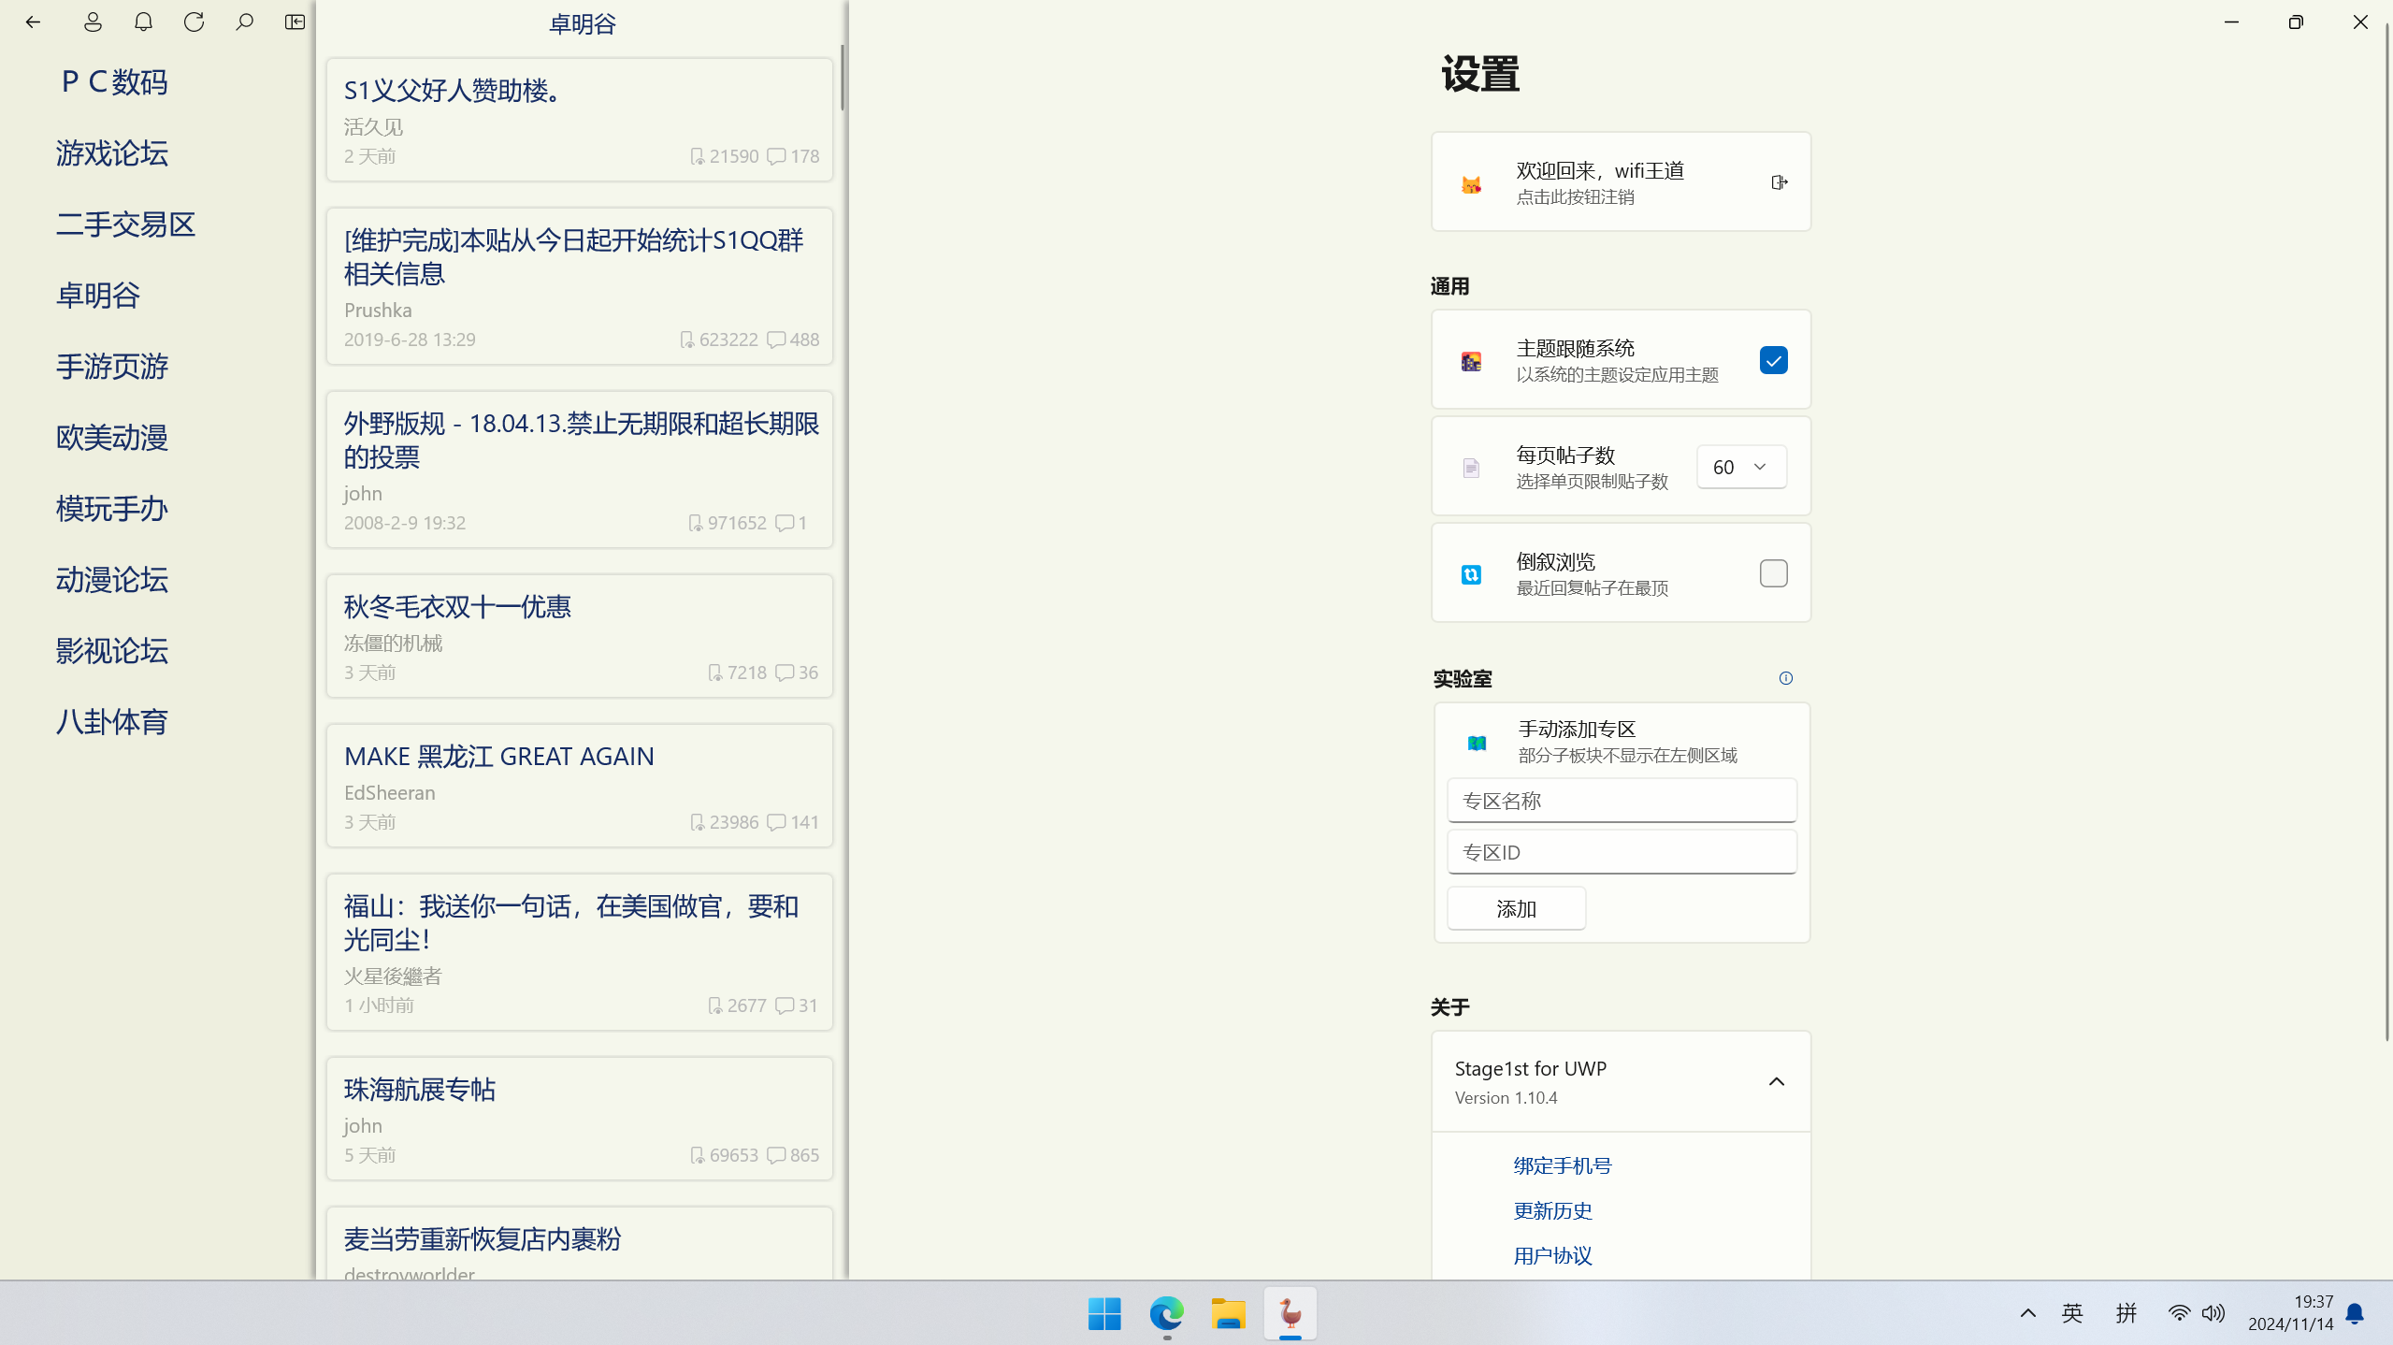The width and height of the screenshot is (2393, 1345).
Task: Open the ＰＣ数码 forum section
Action: pyautogui.click(x=113, y=82)
